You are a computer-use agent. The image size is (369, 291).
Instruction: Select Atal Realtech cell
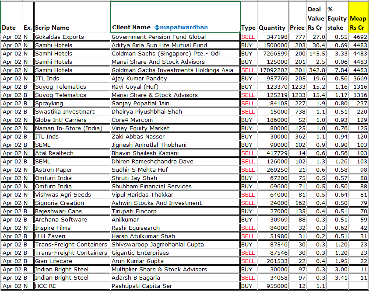point(72,153)
